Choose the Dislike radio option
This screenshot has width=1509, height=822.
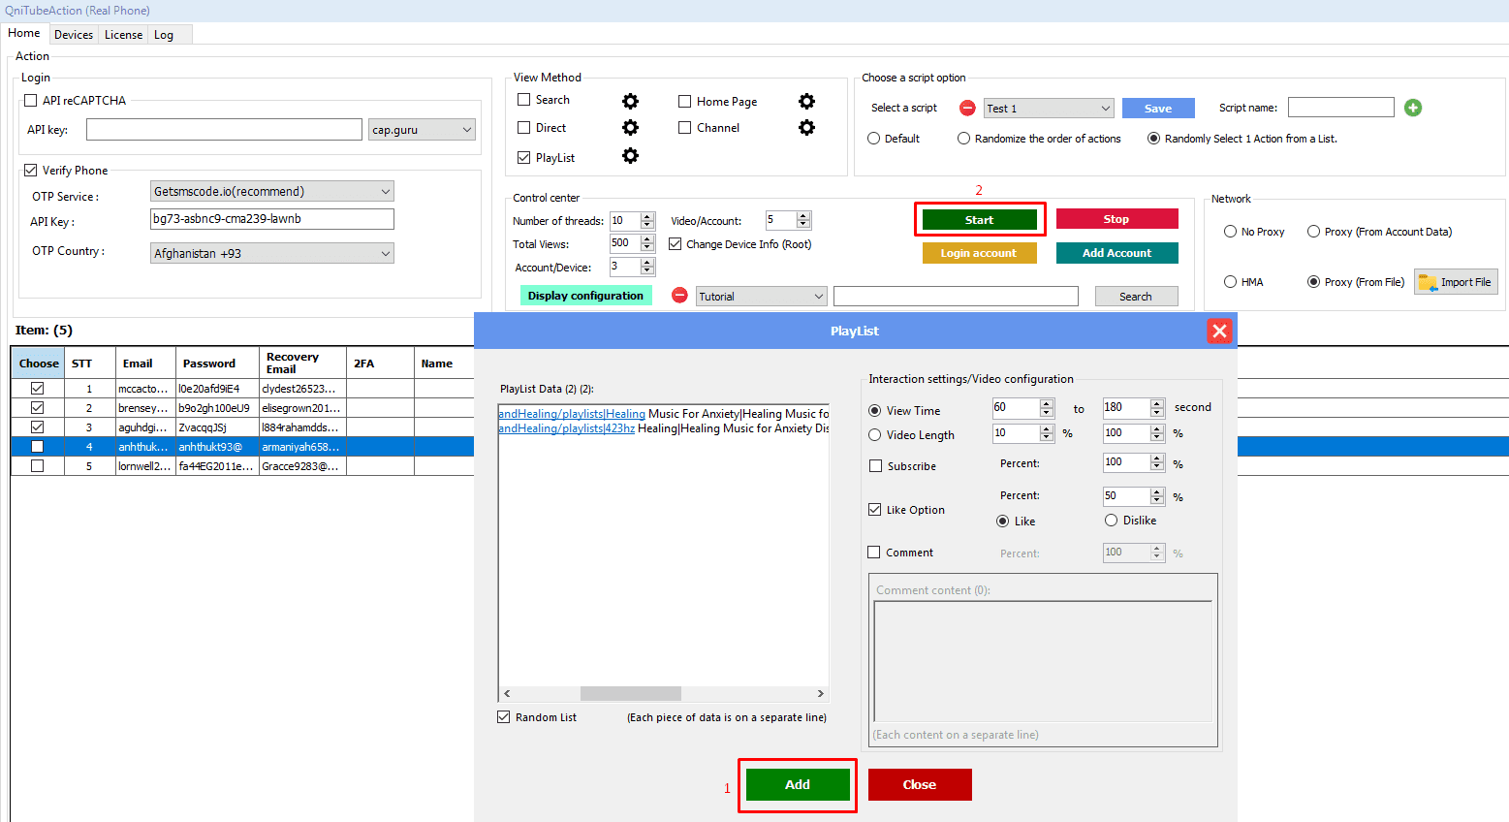pos(1112,521)
